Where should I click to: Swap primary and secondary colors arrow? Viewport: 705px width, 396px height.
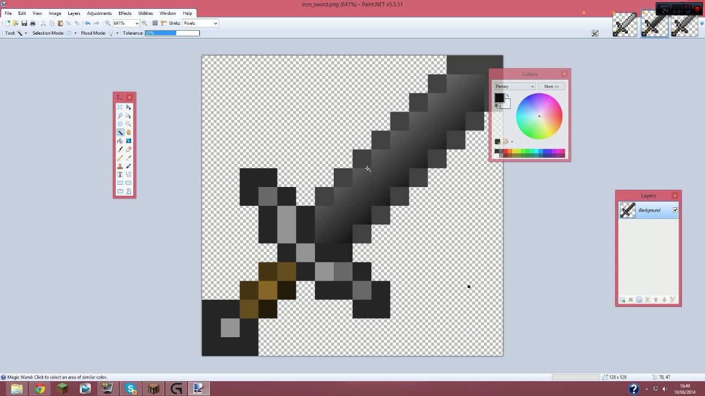507,96
